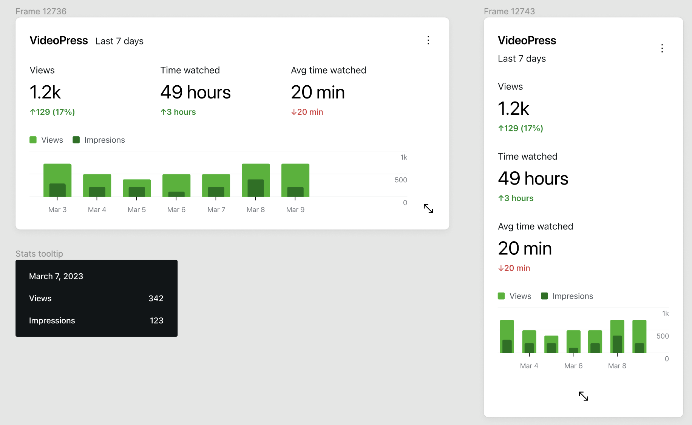692x425 pixels.
Task: Click the large "20 min" value in Frame 12736
Action: [318, 92]
